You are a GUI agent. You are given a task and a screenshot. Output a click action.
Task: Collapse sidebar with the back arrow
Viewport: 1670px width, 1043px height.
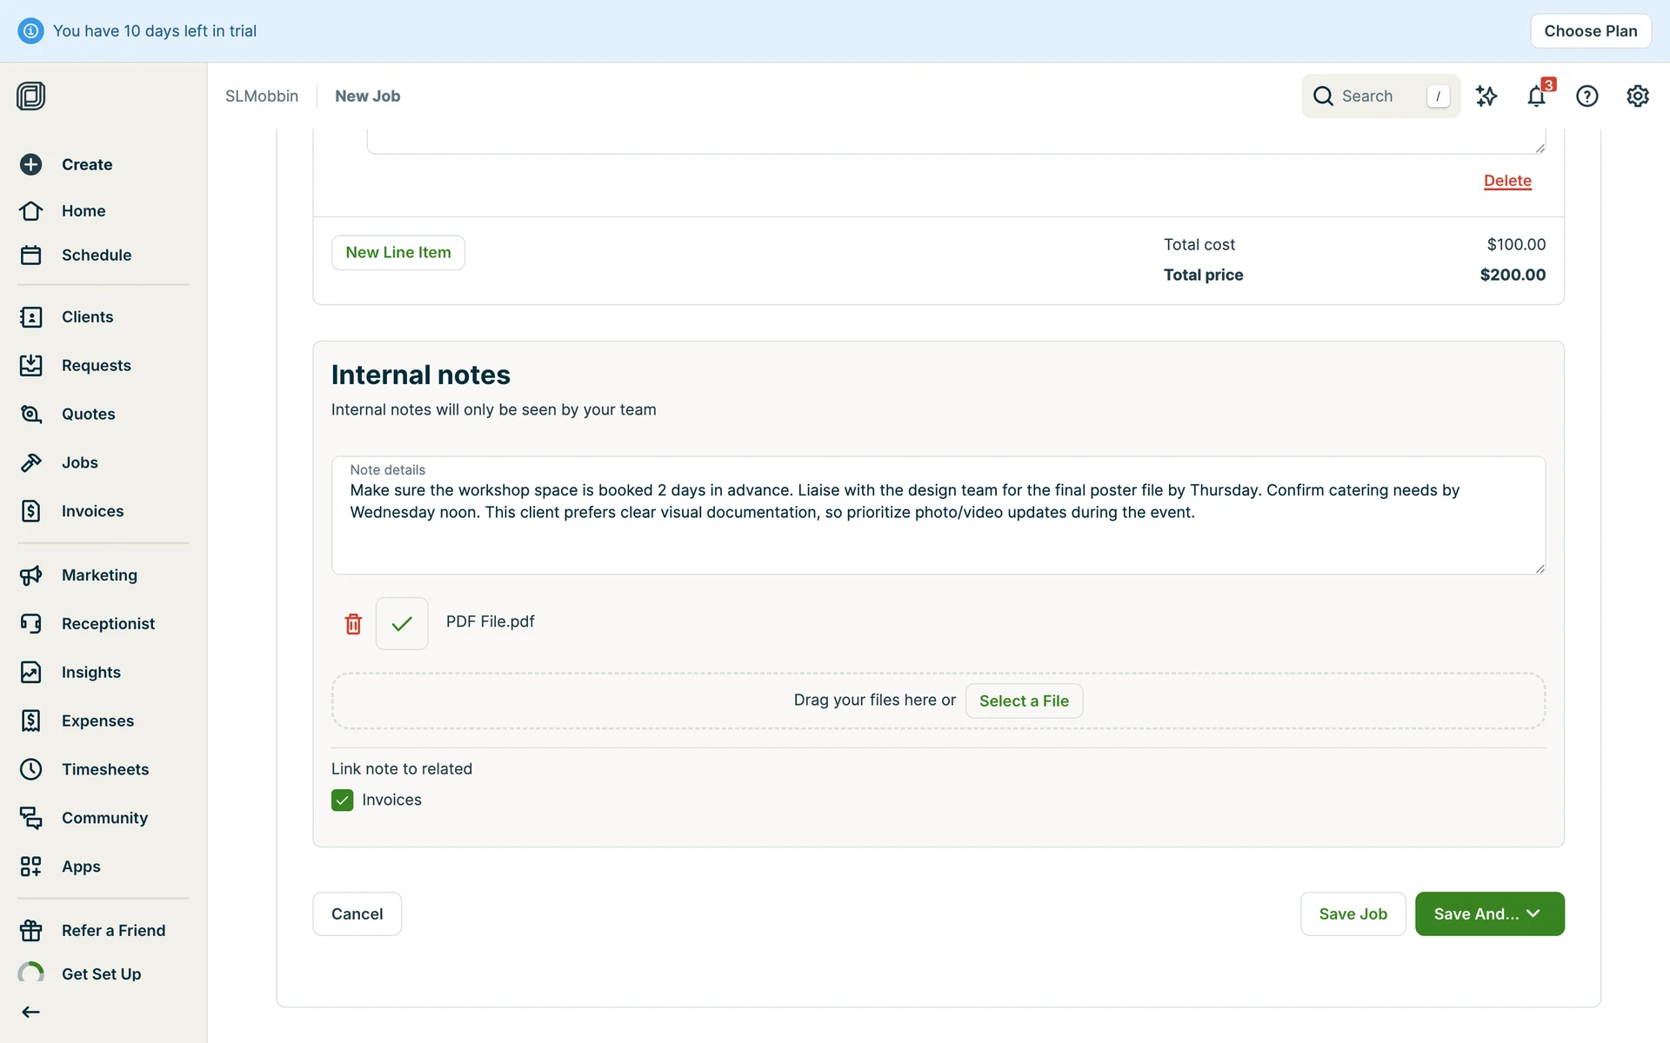(x=31, y=1012)
